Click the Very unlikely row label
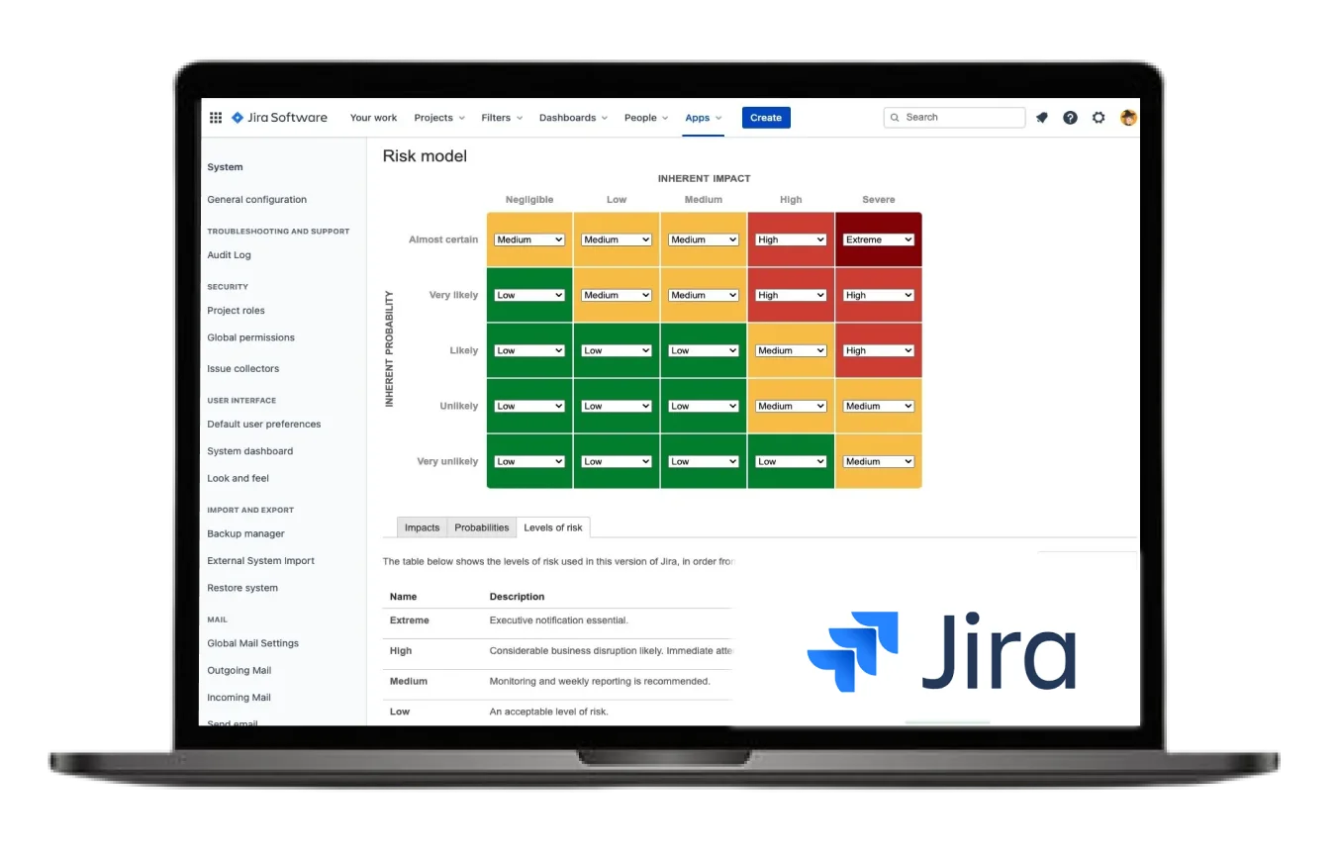 pyautogui.click(x=447, y=461)
